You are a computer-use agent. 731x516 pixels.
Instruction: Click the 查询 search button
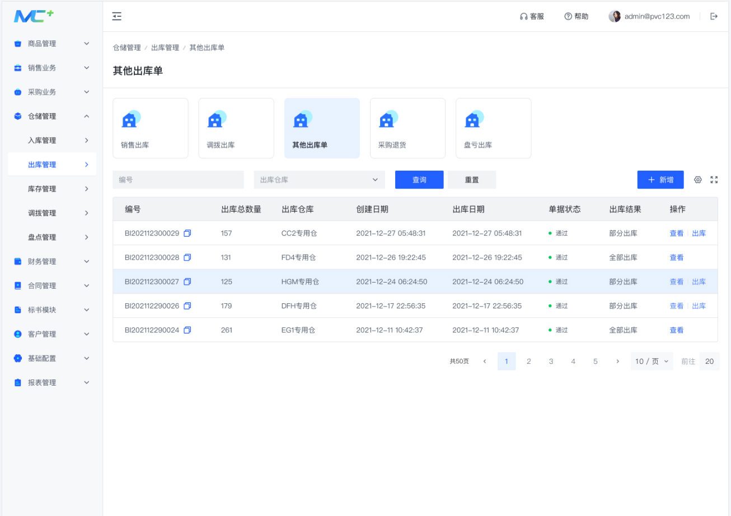[419, 180]
